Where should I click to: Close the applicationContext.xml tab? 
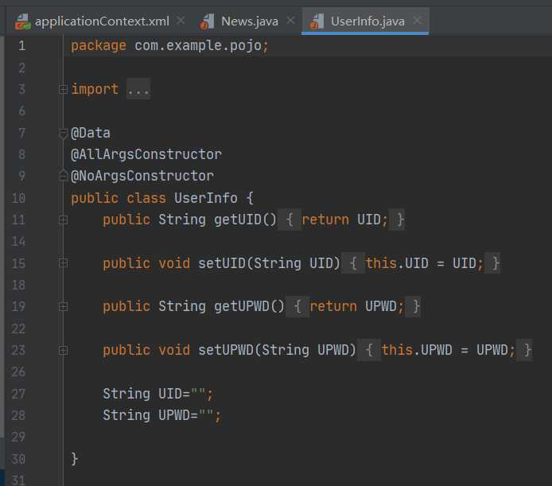(x=181, y=21)
